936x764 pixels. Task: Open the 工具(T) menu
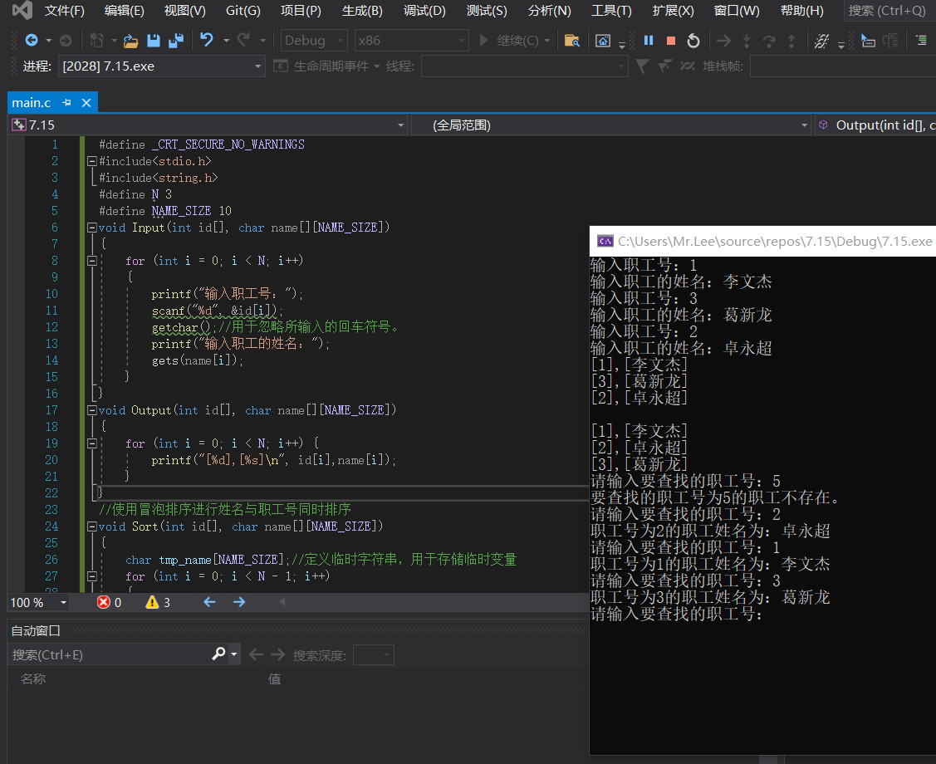[x=611, y=11]
